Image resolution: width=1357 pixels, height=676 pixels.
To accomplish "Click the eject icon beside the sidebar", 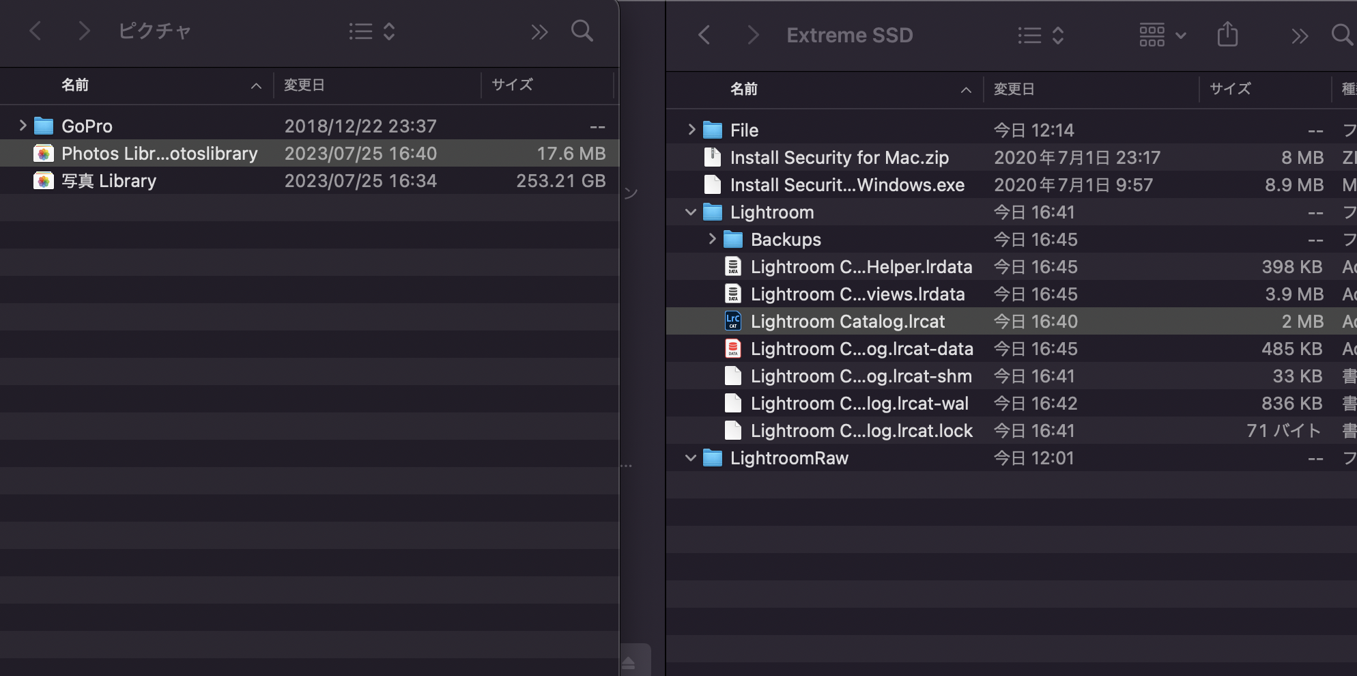I will point(629,662).
